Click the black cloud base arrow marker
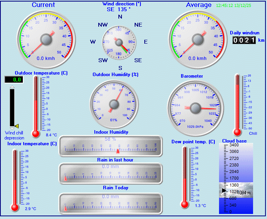Screen dimensions: 267x219 point(224,190)
